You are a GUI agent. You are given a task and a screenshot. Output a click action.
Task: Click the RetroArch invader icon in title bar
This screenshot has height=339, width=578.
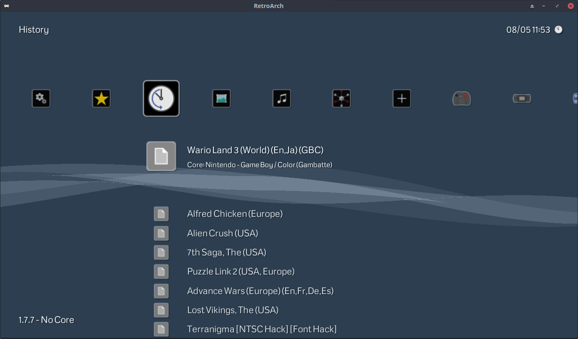[6, 6]
